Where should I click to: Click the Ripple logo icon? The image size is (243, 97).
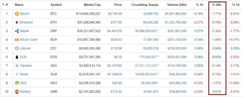(17, 31)
